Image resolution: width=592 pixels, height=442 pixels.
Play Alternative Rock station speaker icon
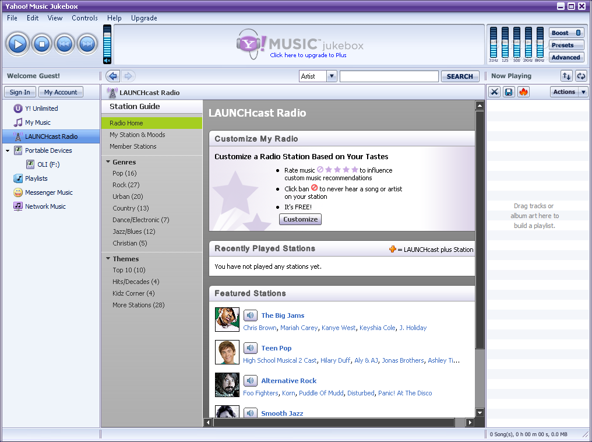250,380
